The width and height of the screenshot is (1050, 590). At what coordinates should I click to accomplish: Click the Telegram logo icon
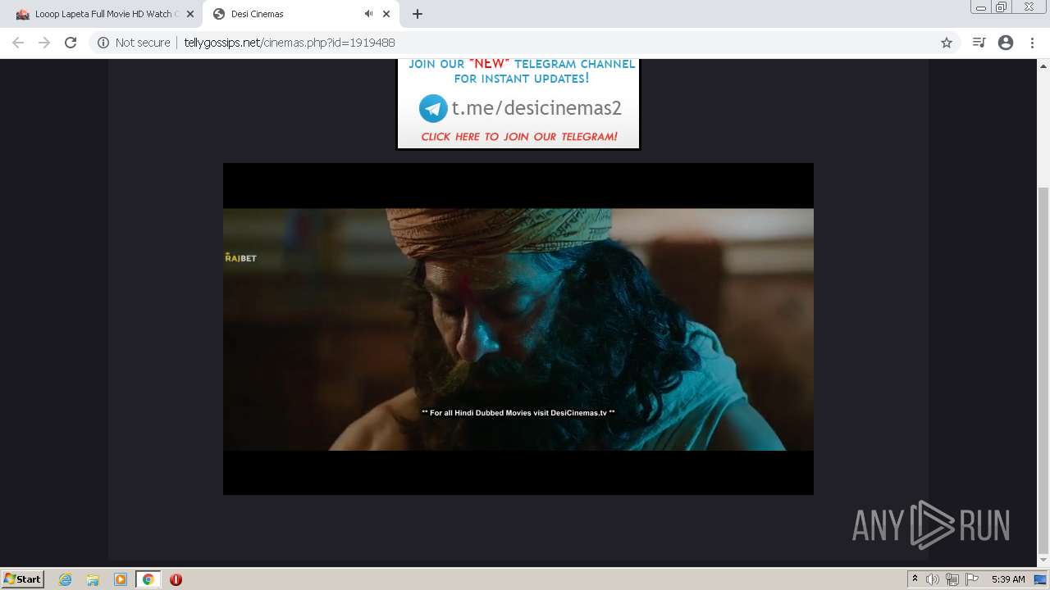pyautogui.click(x=433, y=108)
